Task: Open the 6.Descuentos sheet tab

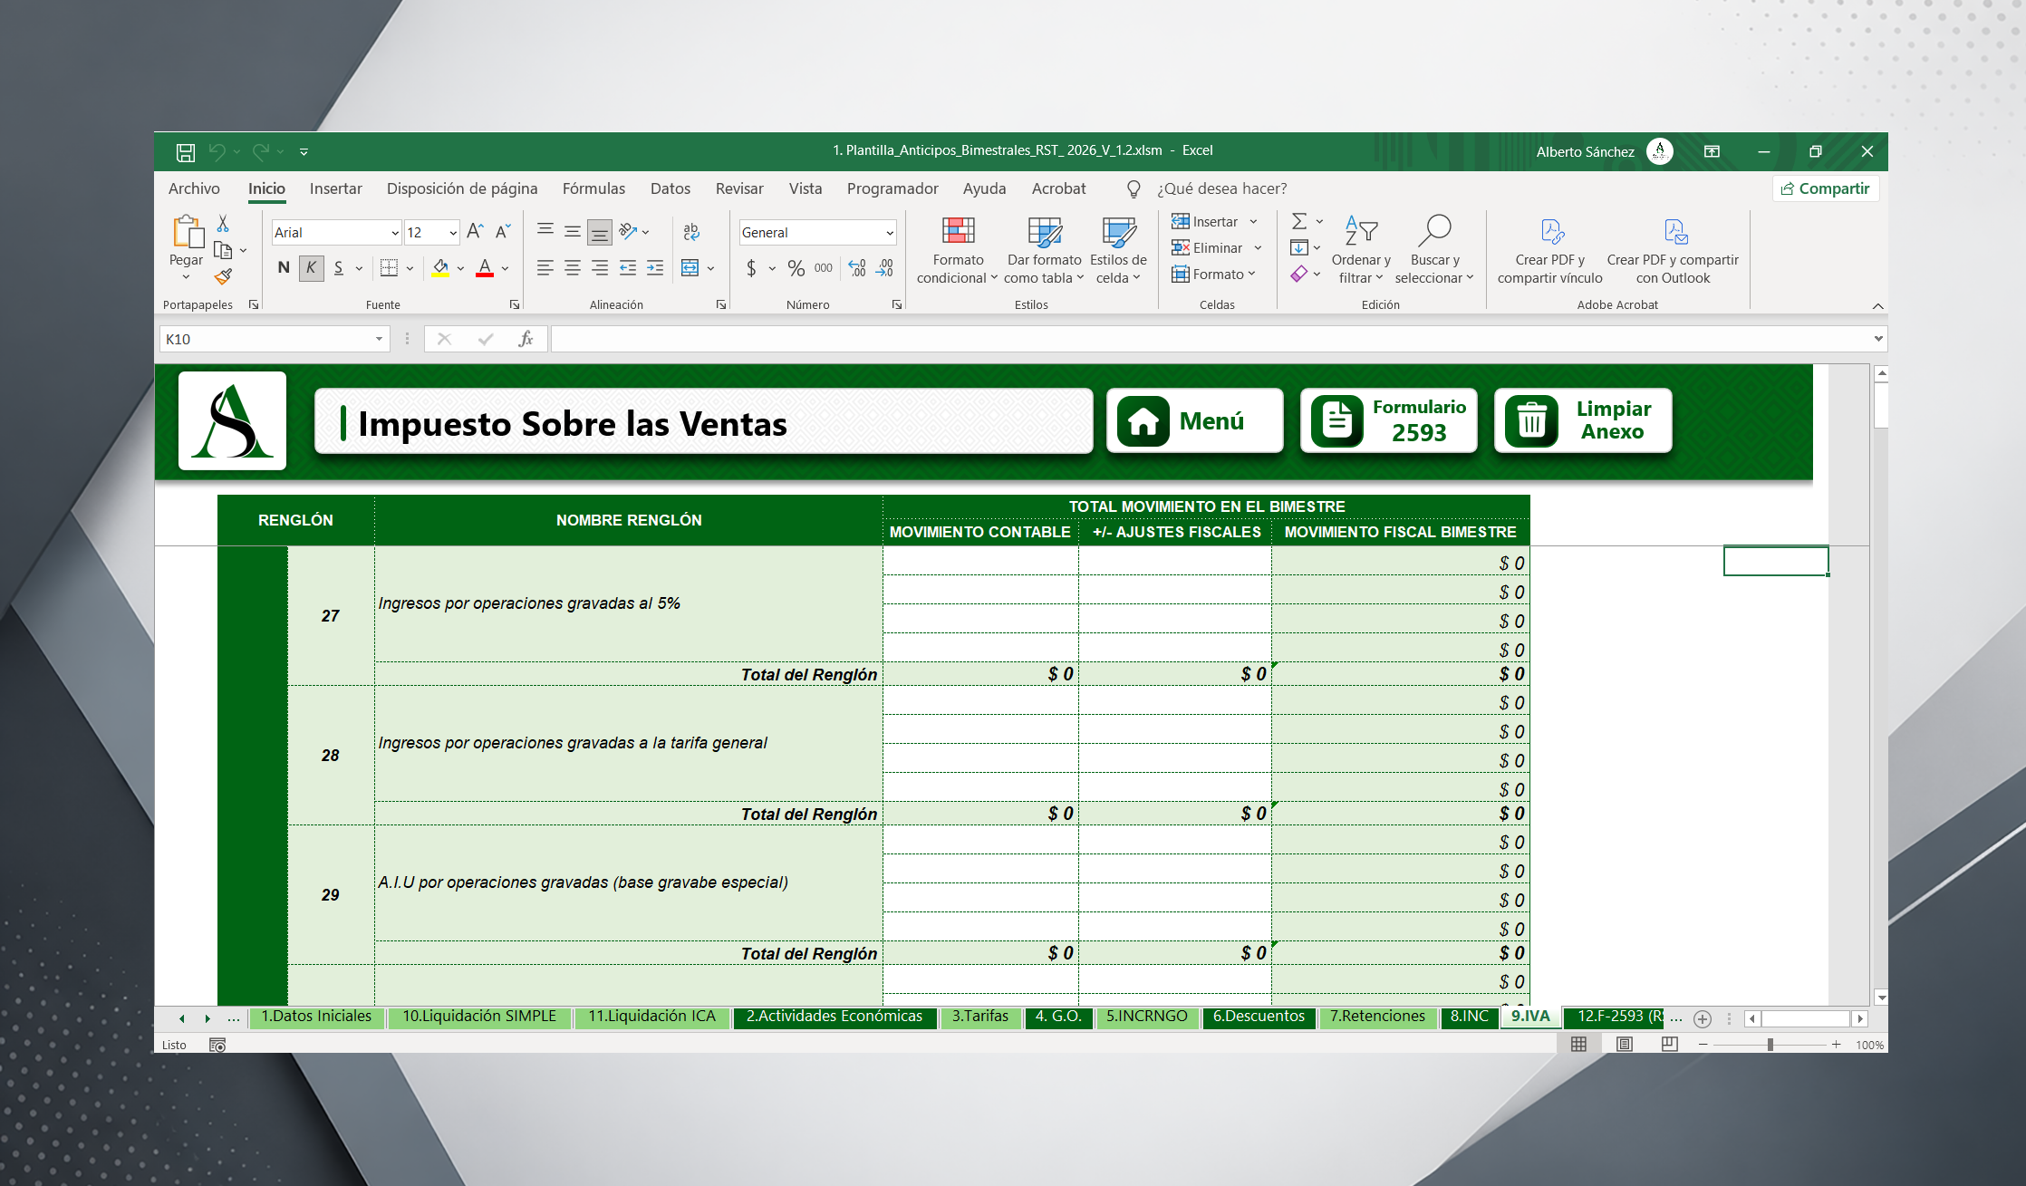Action: 1259,1017
